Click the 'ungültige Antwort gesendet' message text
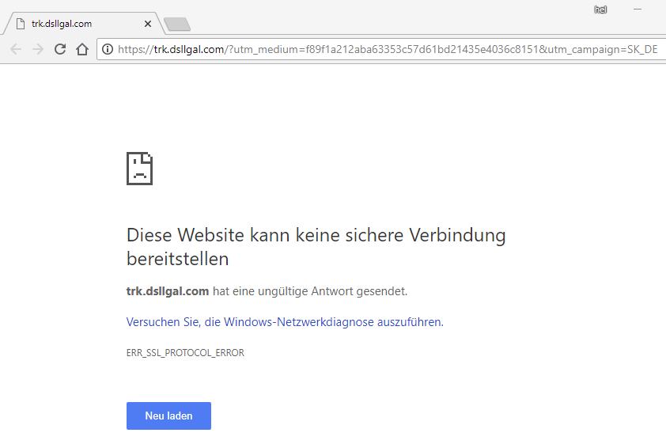The width and height of the screenshot is (666, 444). pos(319,291)
